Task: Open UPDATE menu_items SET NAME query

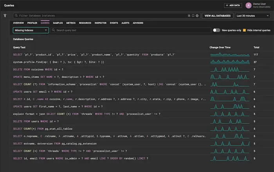Action: click(x=142, y=77)
